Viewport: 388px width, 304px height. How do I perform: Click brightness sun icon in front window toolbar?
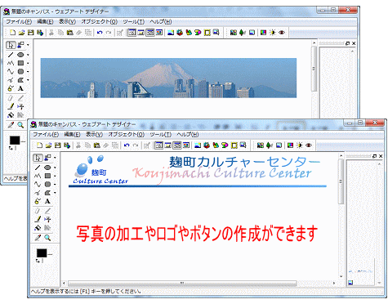coord(300,145)
